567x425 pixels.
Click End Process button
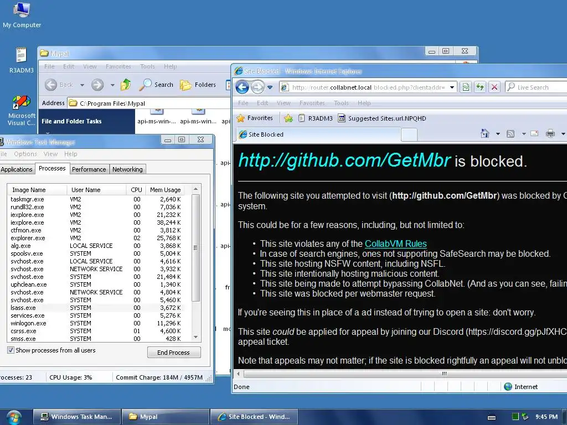pos(173,353)
